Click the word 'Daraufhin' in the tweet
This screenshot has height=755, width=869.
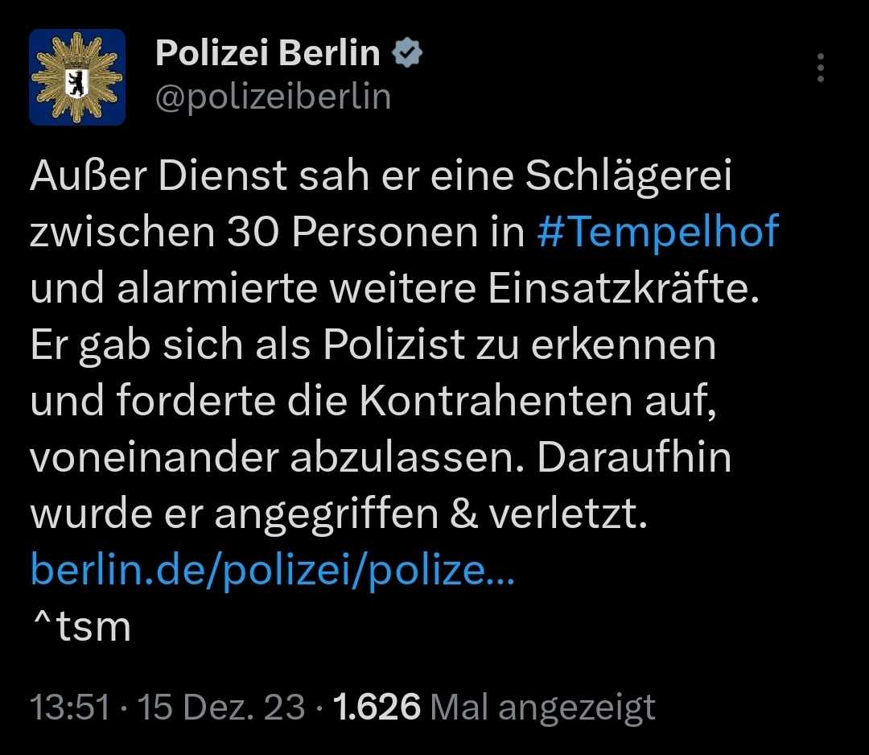(634, 458)
